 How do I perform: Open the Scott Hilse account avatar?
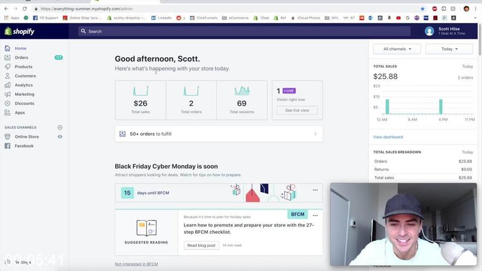coord(429,31)
